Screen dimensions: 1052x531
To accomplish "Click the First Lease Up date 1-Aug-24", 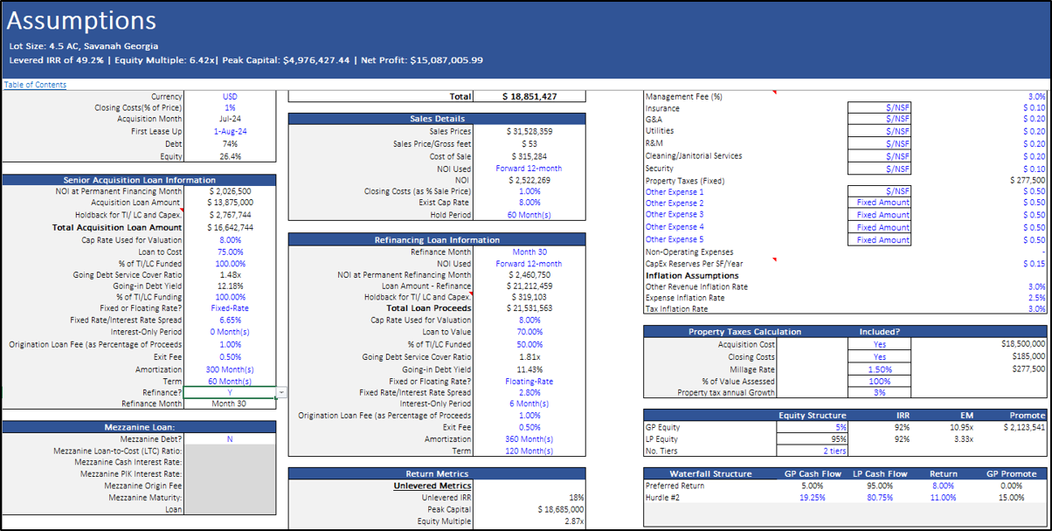I will tap(231, 131).
